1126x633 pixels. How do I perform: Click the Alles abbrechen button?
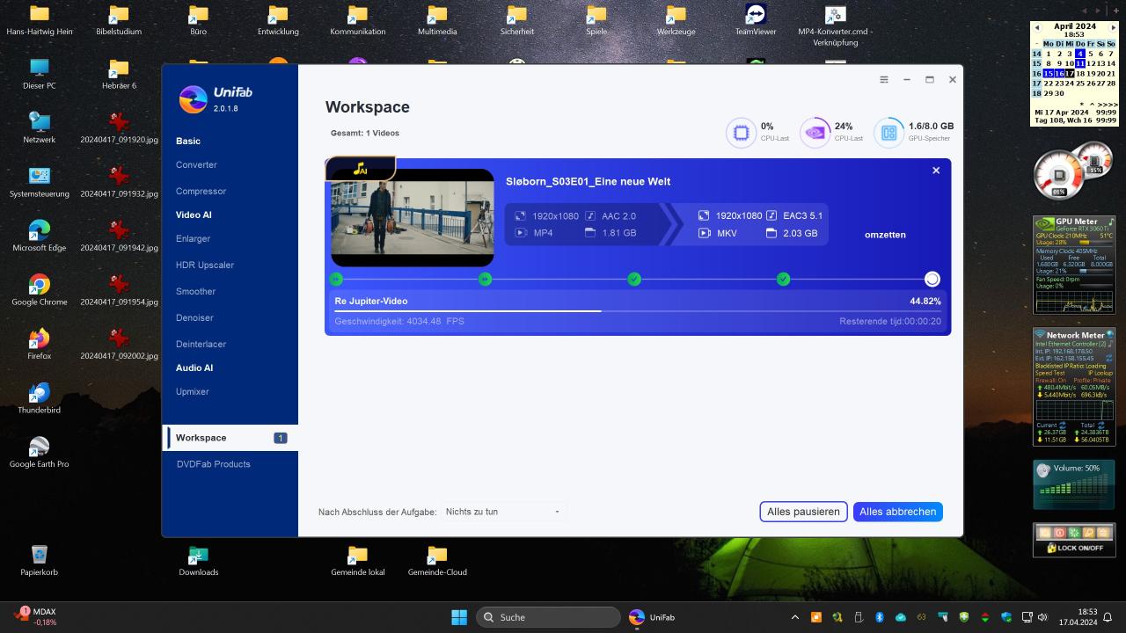click(897, 512)
